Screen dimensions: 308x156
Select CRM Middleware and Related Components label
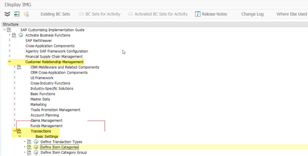65,67
